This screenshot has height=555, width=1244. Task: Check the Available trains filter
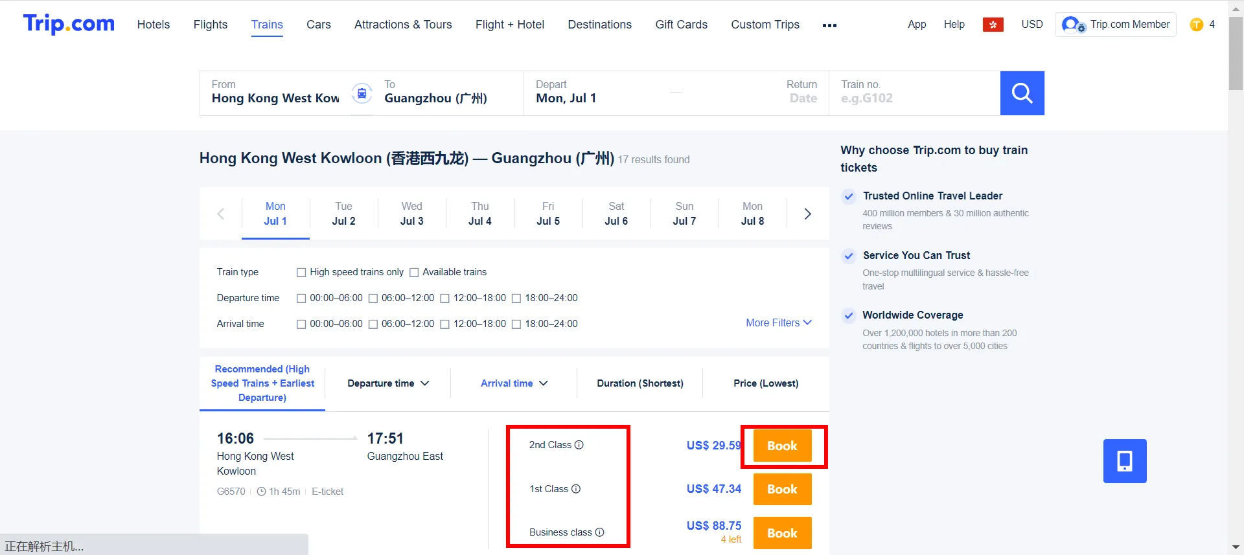(414, 273)
